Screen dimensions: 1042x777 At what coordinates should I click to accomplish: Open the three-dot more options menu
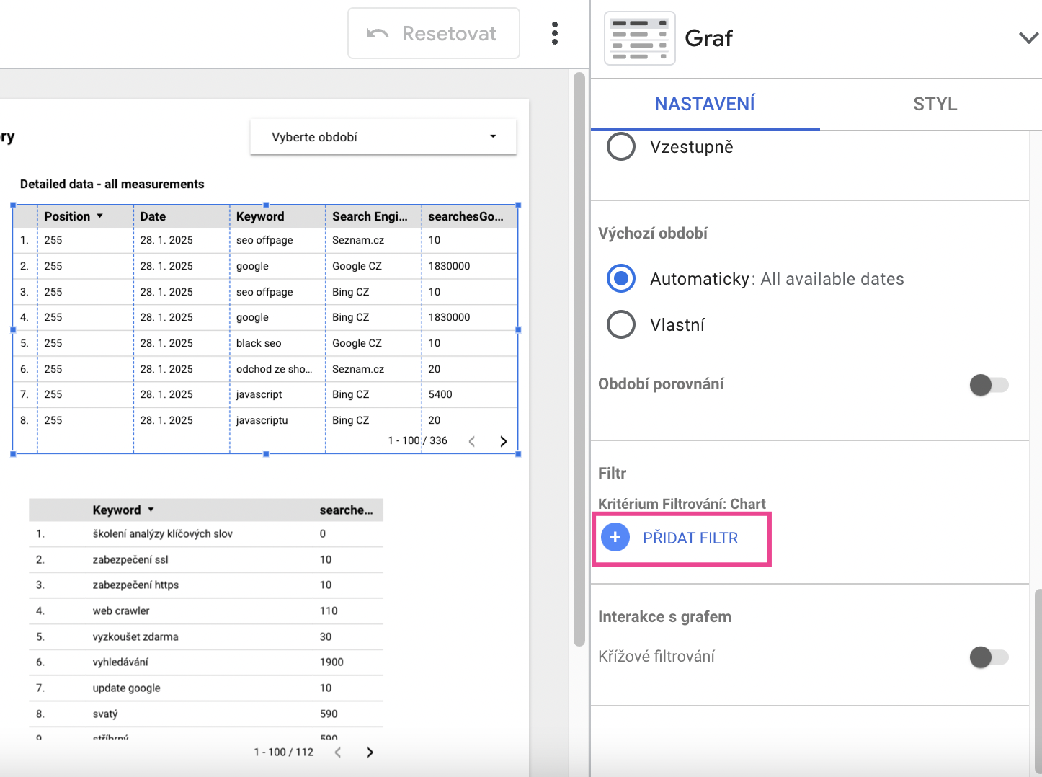[554, 33]
